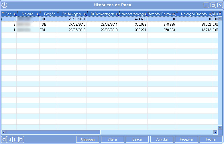Go to the next record
The height and width of the screenshot is (144, 224).
(x=15, y=139)
